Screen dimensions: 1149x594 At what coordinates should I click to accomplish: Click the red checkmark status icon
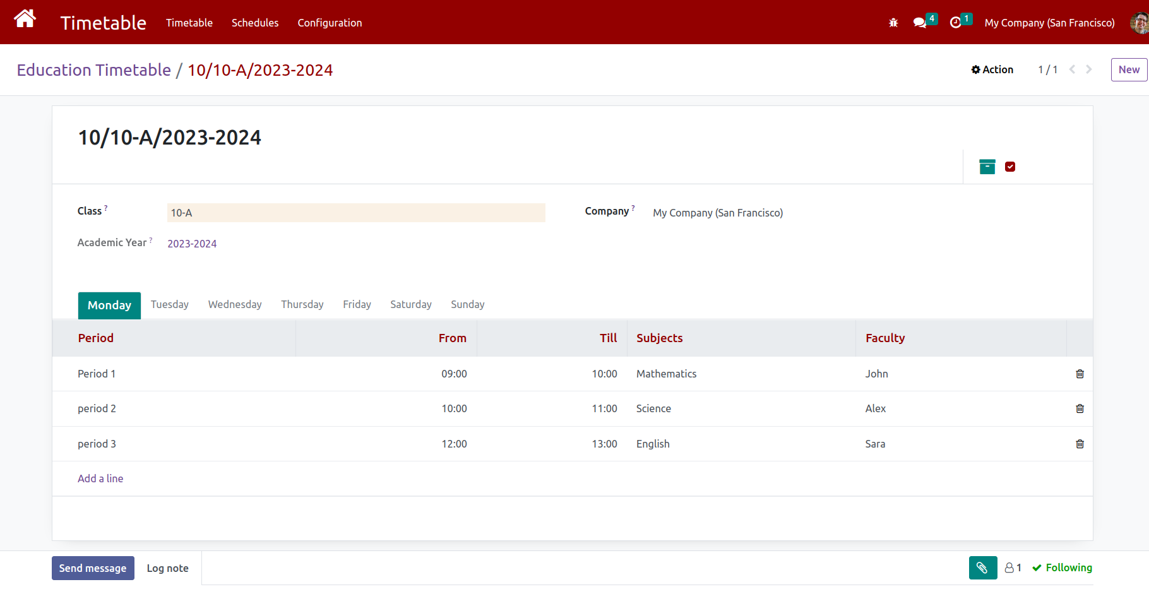point(1010,166)
